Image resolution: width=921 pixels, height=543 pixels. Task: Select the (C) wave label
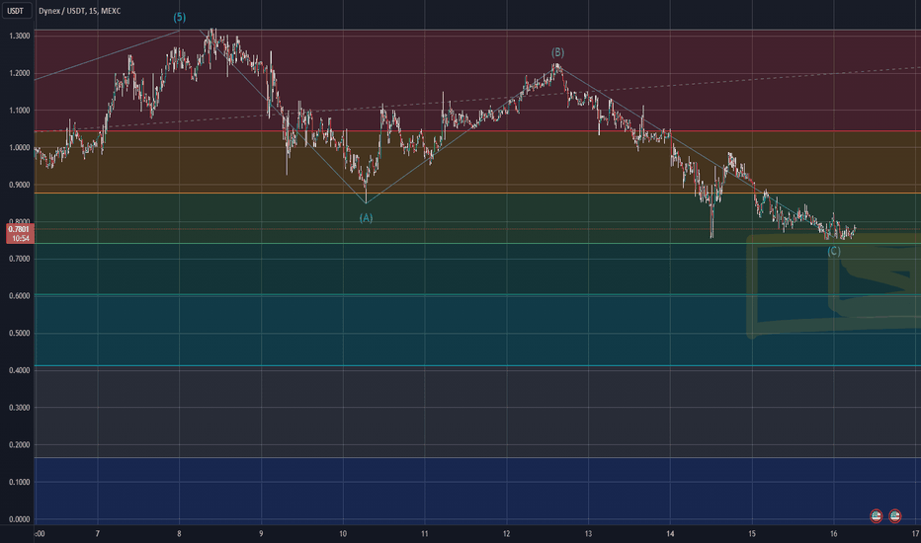834,251
